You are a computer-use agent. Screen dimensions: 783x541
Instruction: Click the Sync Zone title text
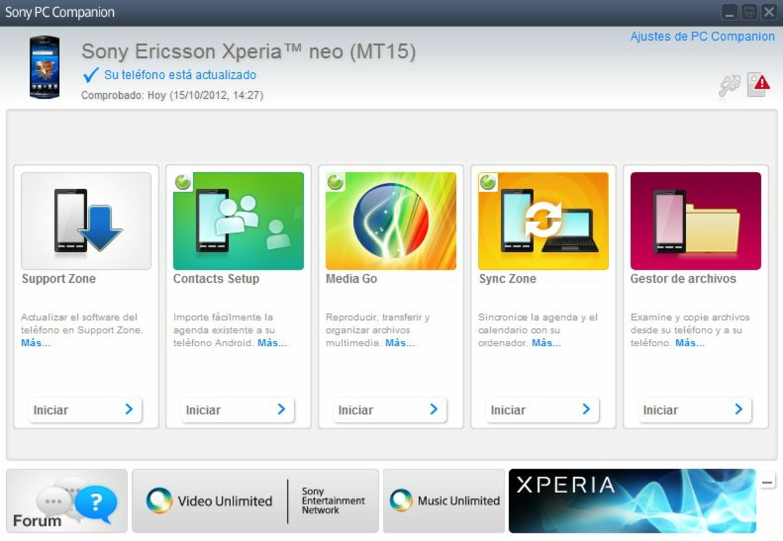pos(508,279)
